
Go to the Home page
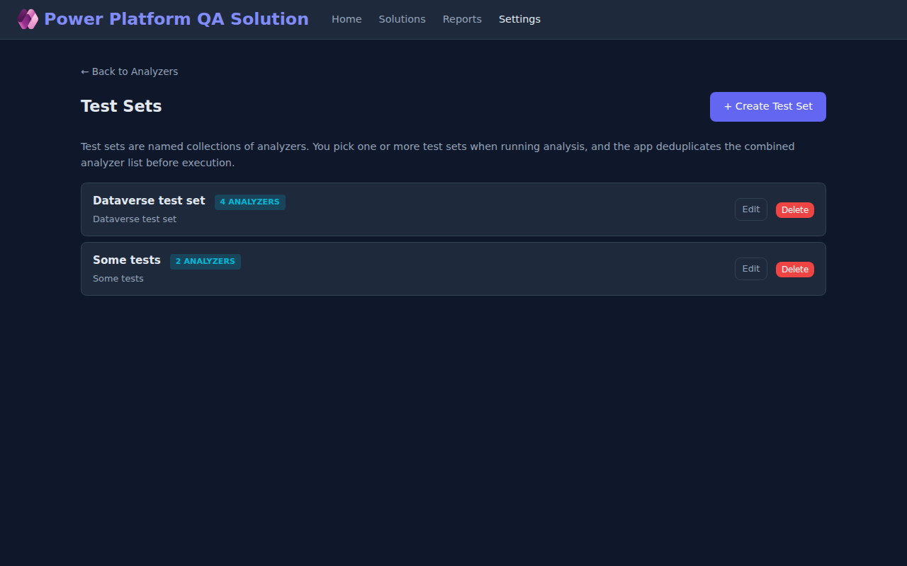[x=347, y=19]
